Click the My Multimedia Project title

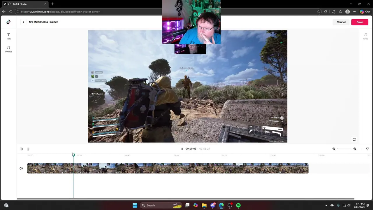[x=43, y=22]
